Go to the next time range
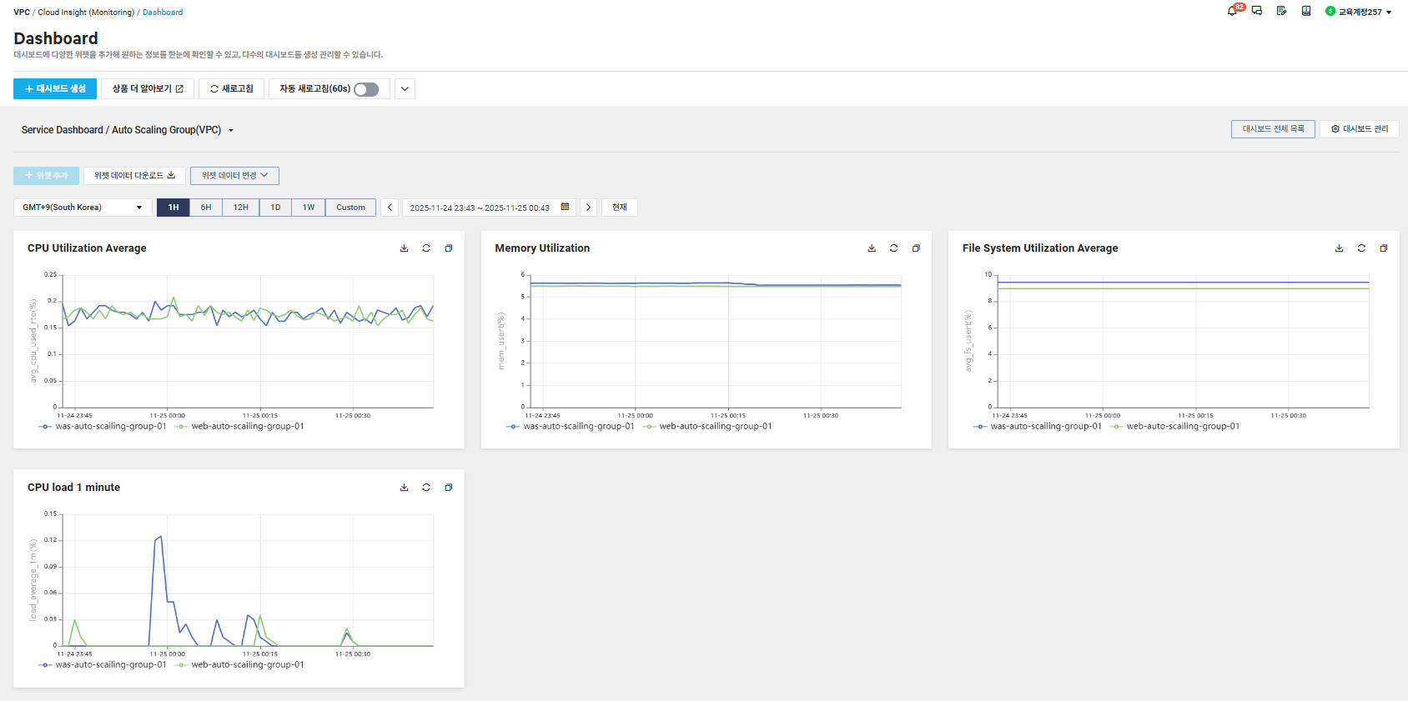 (x=588, y=208)
